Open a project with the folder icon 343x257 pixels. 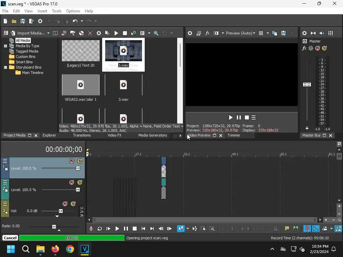click(x=14, y=21)
